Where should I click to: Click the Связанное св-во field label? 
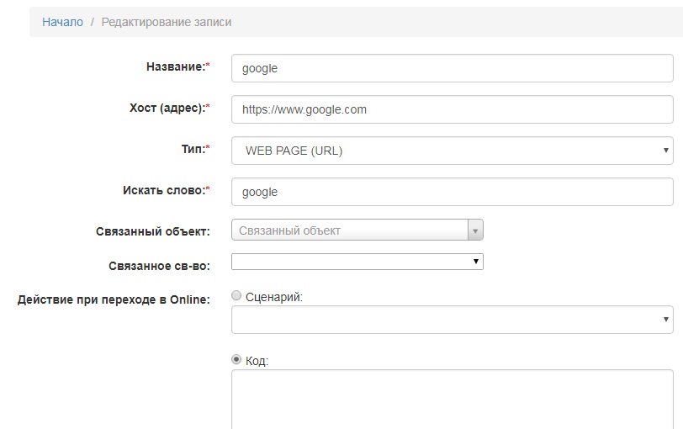pos(159,265)
